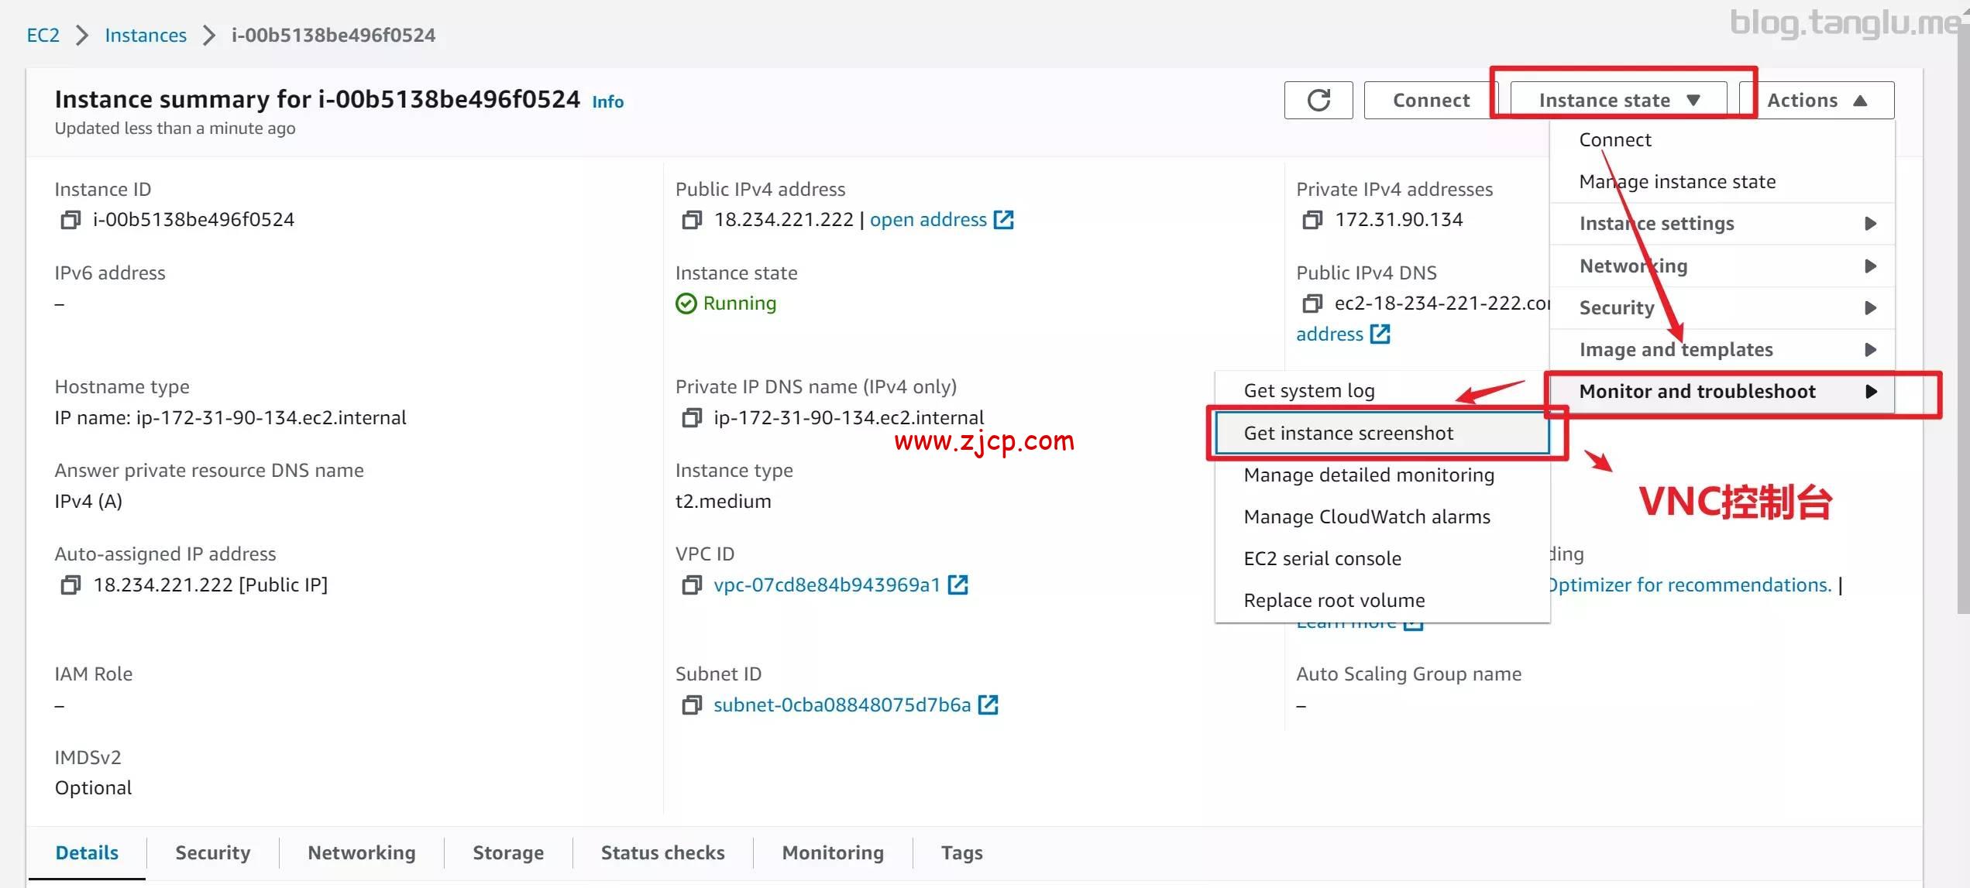Copy the Subnet ID value
The width and height of the screenshot is (1970, 888).
(x=691, y=705)
